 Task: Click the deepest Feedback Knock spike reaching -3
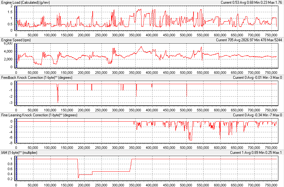[58, 102]
